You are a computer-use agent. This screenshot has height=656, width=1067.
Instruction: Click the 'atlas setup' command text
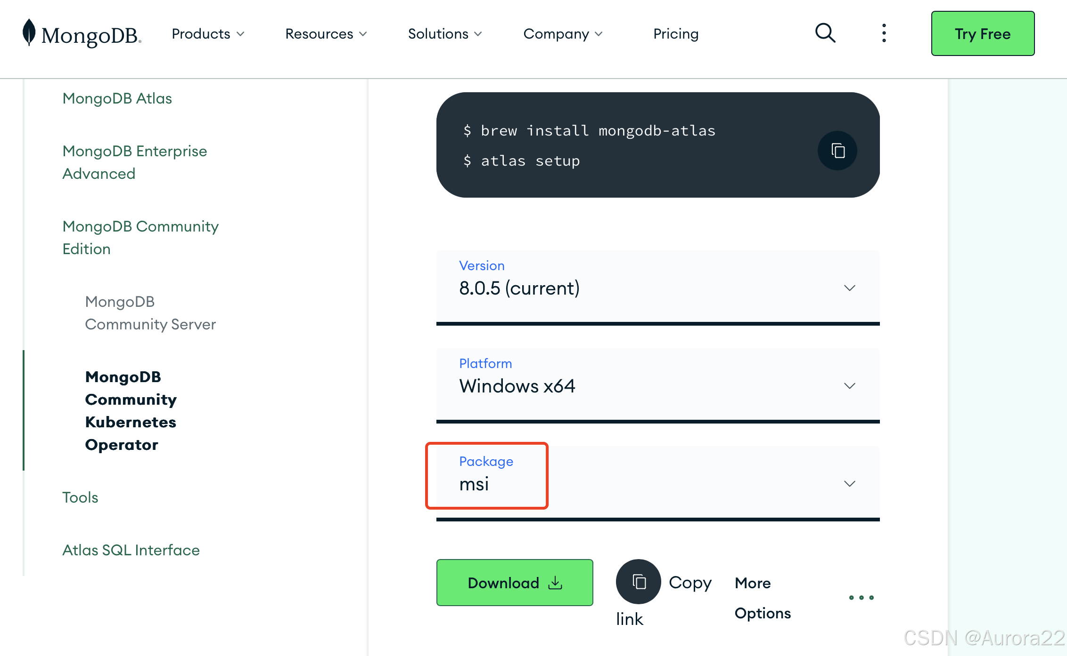point(530,160)
